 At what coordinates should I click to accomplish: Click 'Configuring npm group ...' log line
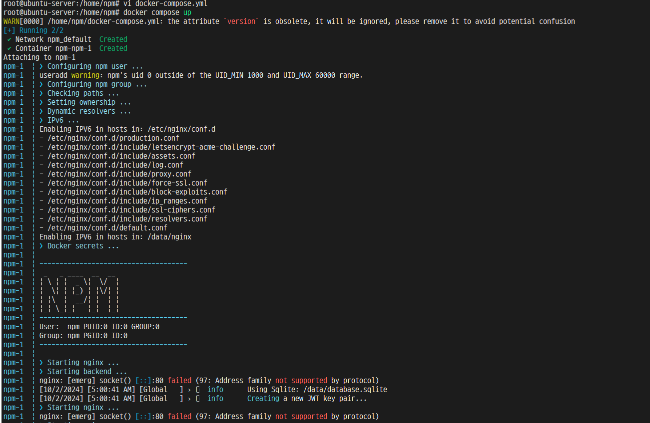pyautogui.click(x=93, y=84)
